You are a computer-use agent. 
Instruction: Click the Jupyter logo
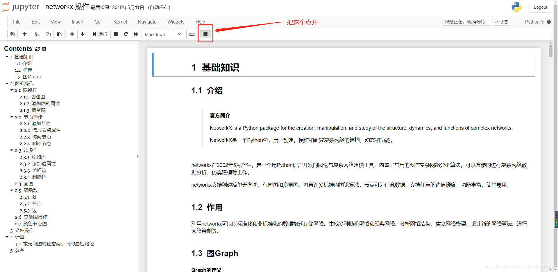(21, 7)
